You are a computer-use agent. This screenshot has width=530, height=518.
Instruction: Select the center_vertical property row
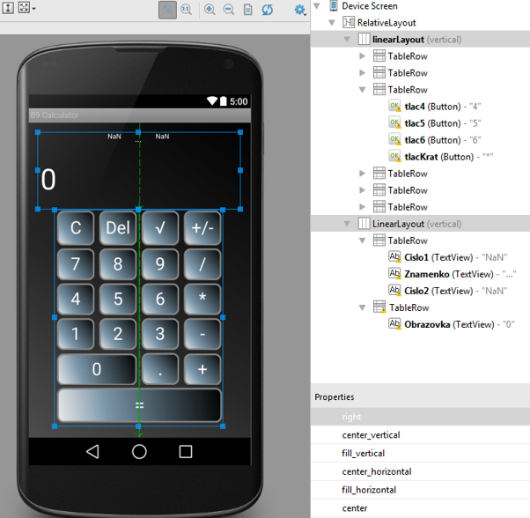pyautogui.click(x=420, y=435)
